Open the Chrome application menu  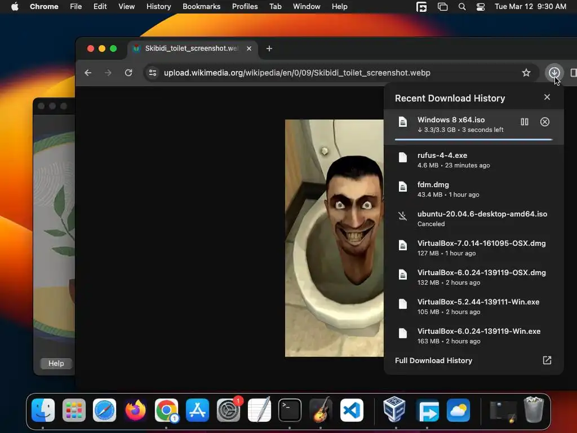[44, 7]
